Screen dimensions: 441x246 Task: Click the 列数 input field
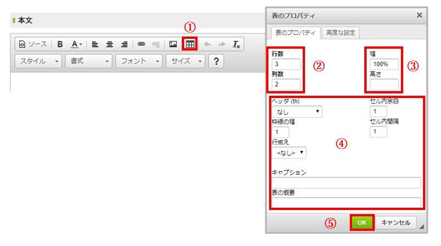[286, 84]
